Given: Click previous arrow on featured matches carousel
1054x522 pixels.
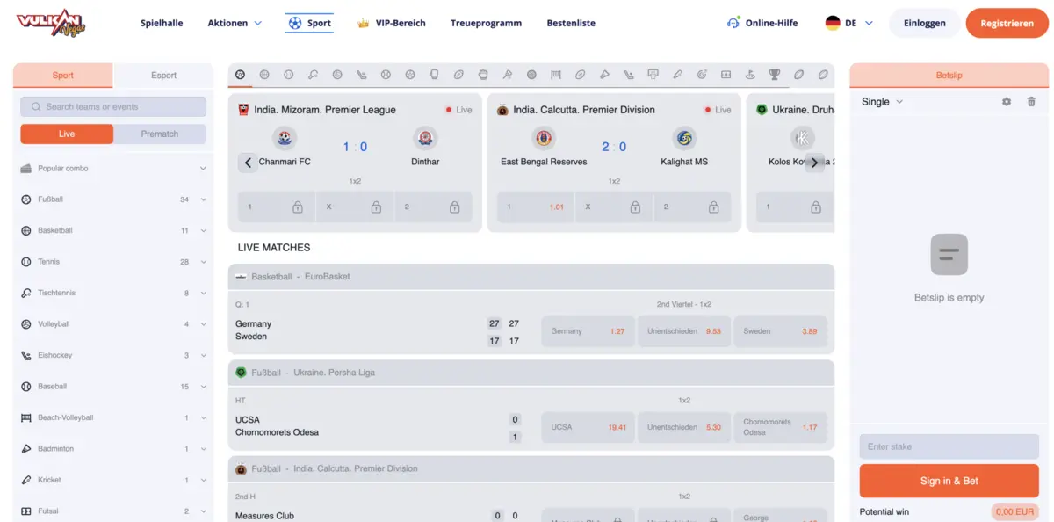Looking at the screenshot, I should [248, 163].
